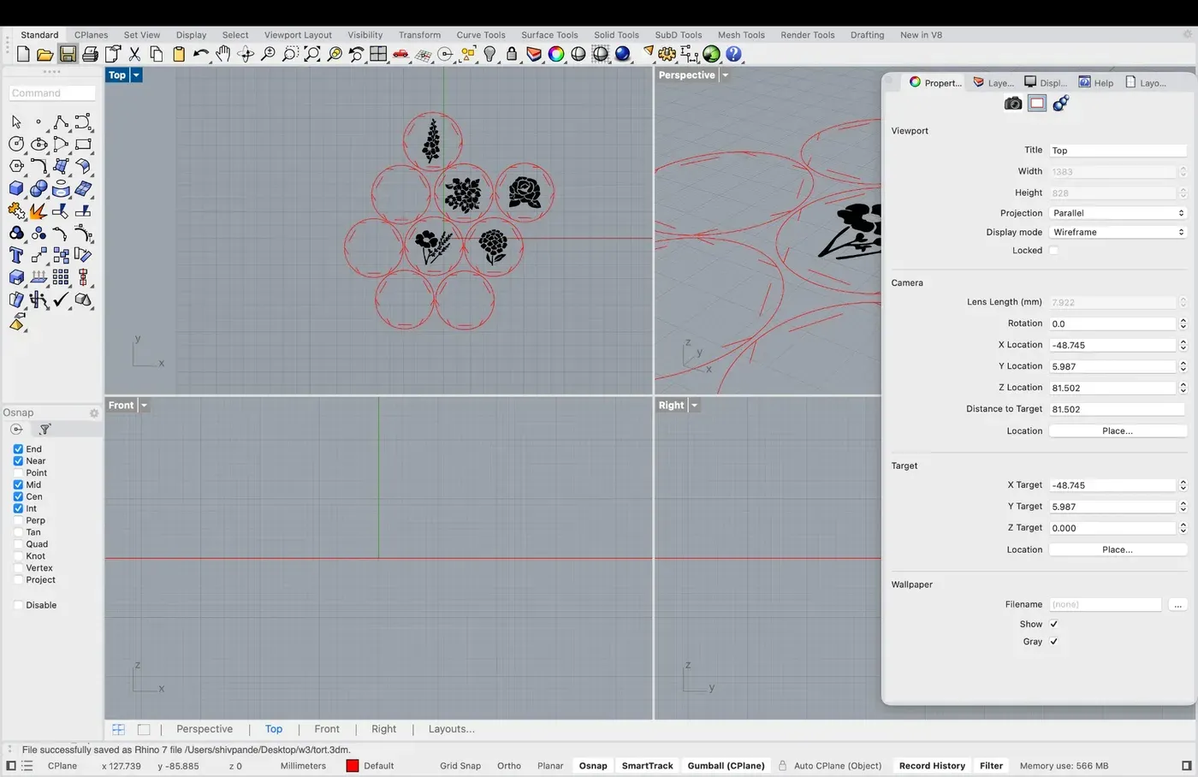Click the Explode icon
Viewport: 1198px width, 777px height.
point(39,211)
